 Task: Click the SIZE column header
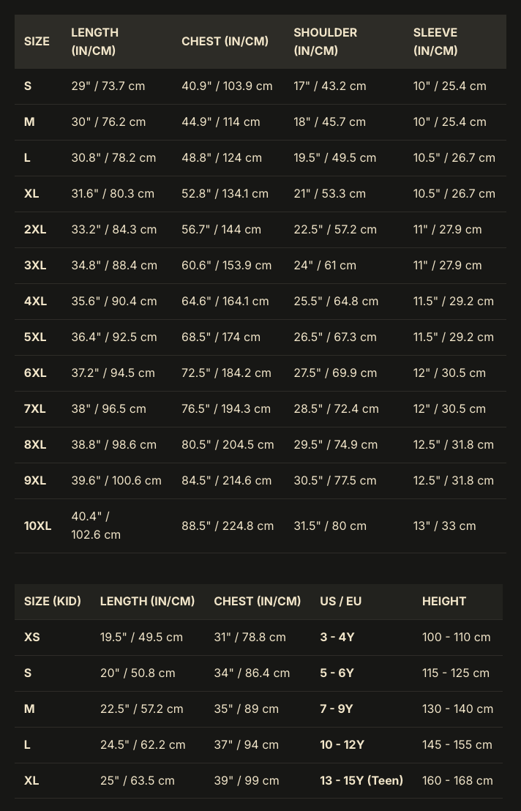(x=37, y=42)
